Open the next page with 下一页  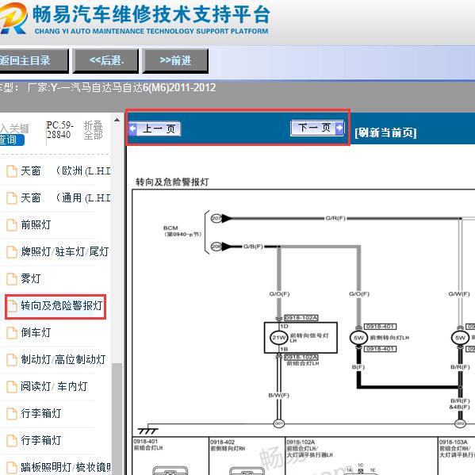coord(317,128)
